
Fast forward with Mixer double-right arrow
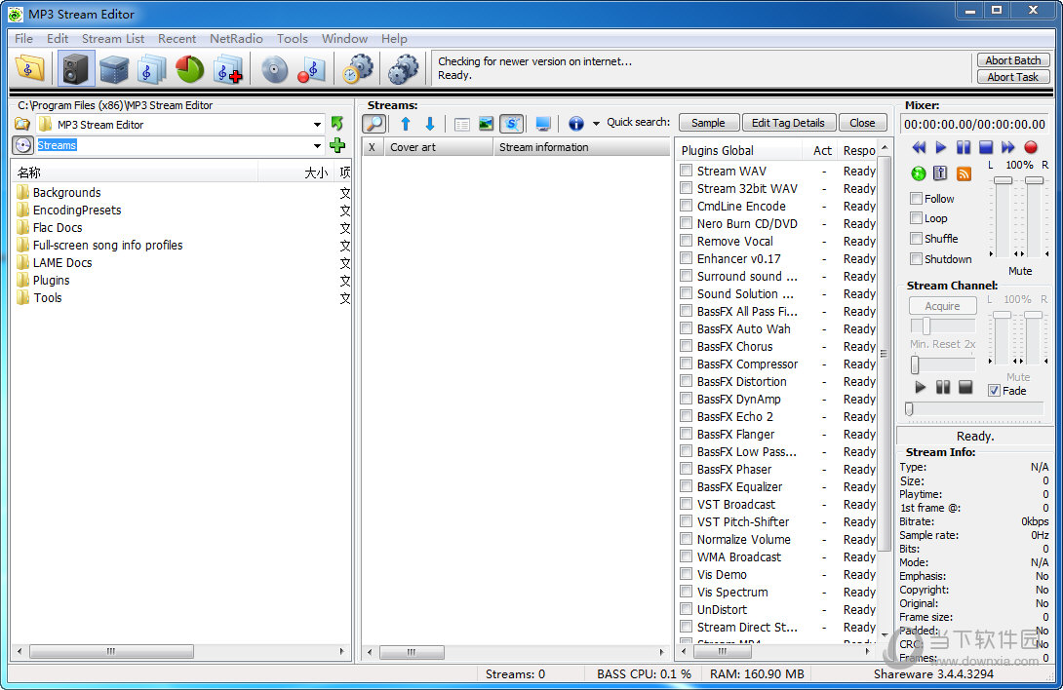click(x=1008, y=147)
